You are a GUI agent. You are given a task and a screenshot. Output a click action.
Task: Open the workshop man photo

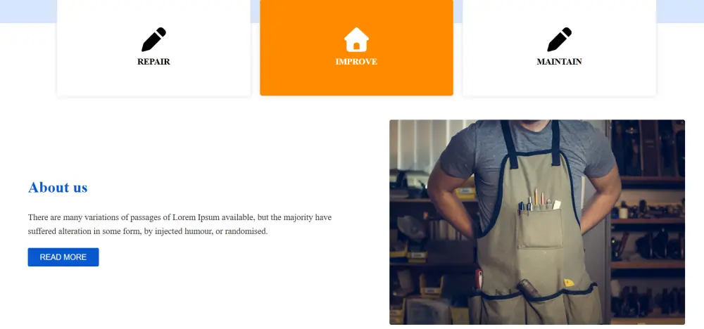coord(537,222)
